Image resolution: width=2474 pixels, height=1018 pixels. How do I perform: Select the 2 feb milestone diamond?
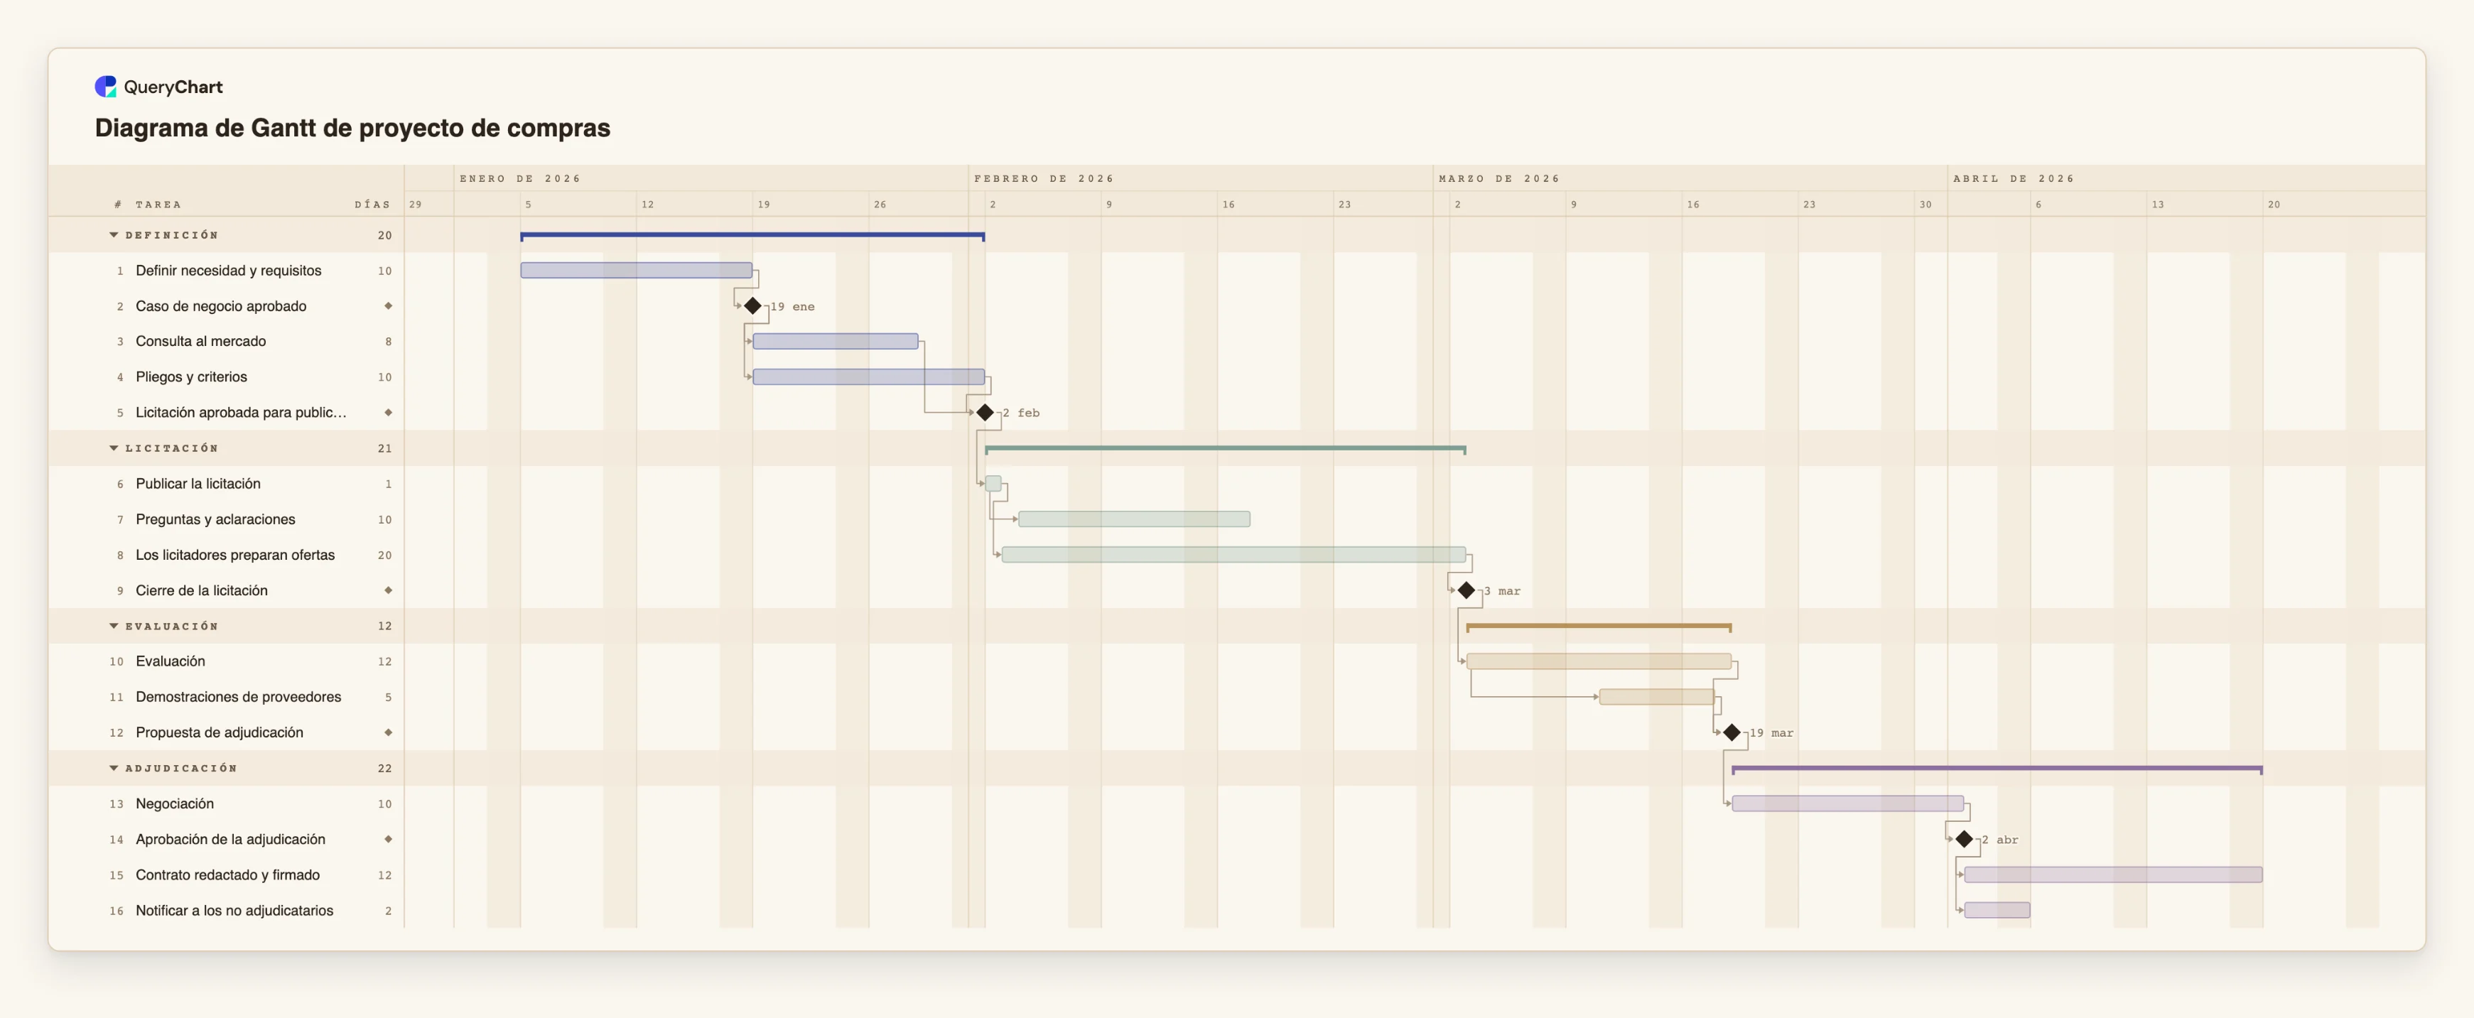click(985, 413)
